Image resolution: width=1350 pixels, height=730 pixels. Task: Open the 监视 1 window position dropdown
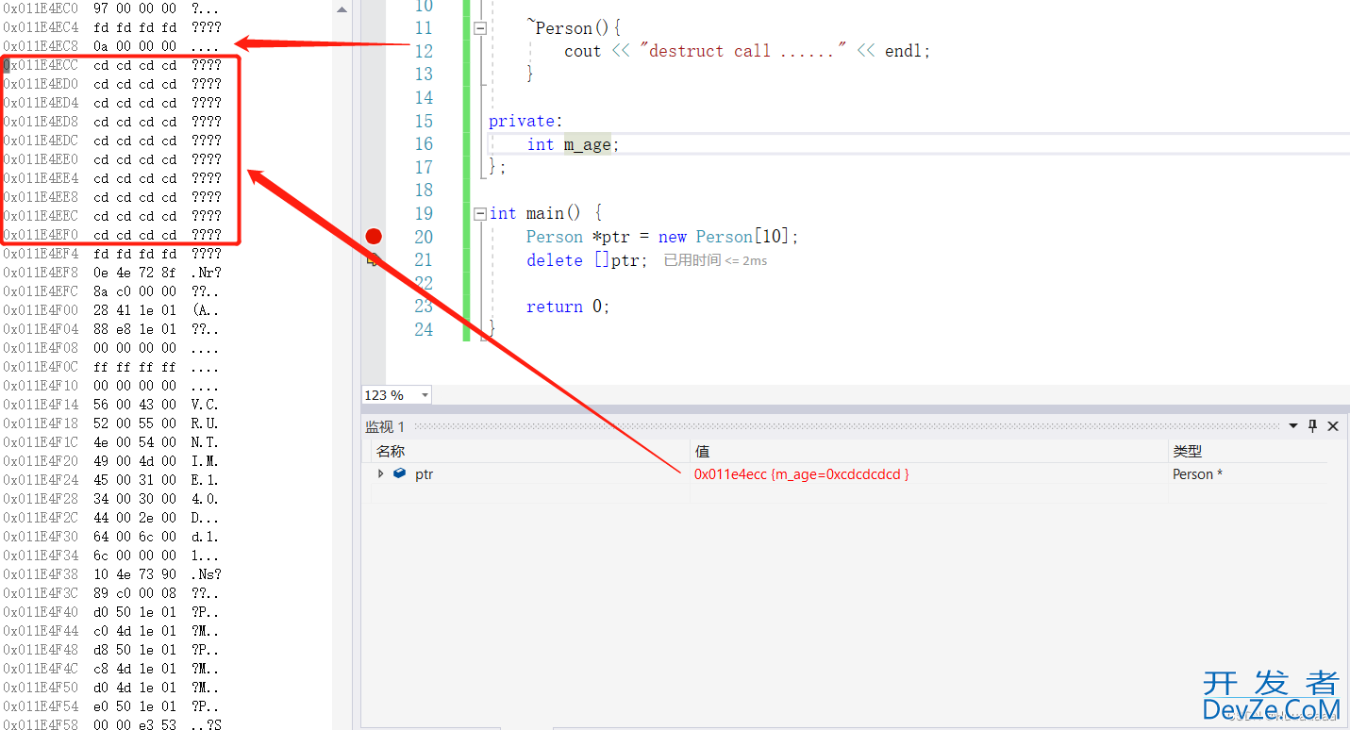pyautogui.click(x=1293, y=426)
